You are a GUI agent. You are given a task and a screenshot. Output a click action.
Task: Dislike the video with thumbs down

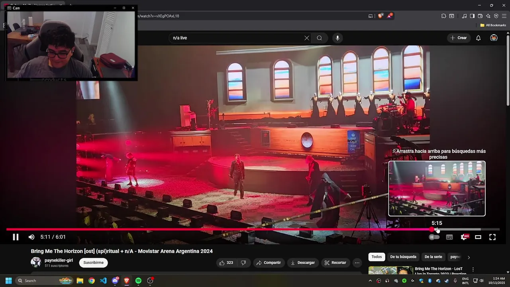point(243,263)
